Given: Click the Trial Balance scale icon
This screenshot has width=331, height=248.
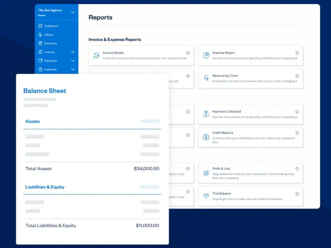Looking at the screenshot, I should 206,196.
